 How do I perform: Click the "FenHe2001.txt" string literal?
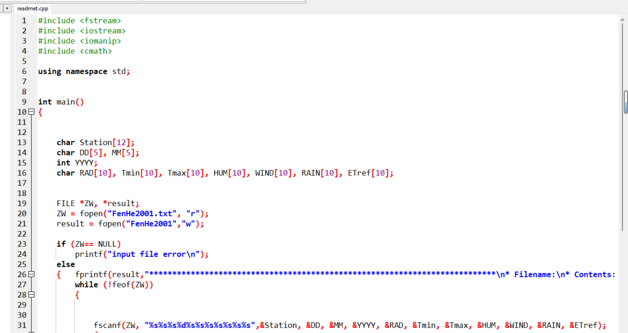(x=142, y=214)
